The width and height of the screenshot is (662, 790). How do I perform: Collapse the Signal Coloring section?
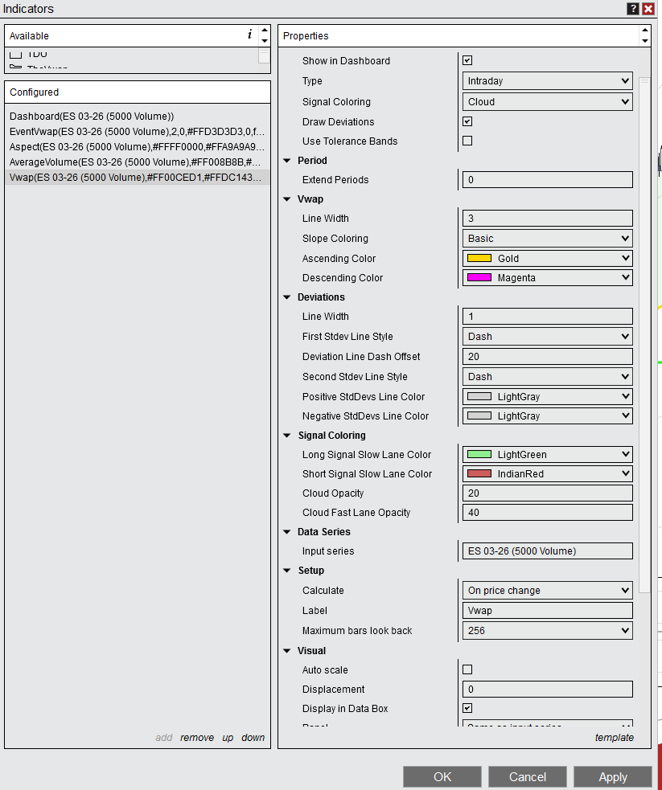pyautogui.click(x=288, y=436)
